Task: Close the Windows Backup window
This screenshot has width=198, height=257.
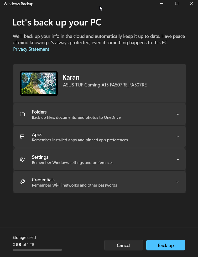Action: (x=192, y=4)
